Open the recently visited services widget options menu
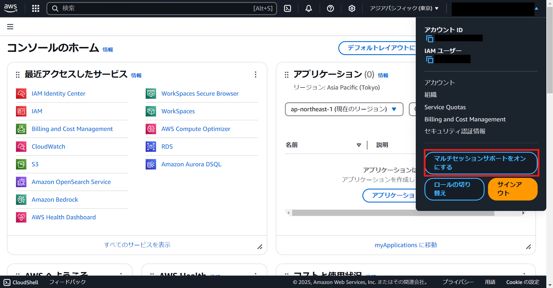 tap(256, 74)
